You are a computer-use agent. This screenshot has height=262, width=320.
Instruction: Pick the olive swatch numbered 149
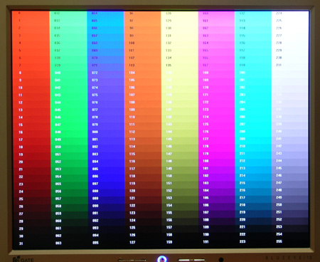coord(180,169)
